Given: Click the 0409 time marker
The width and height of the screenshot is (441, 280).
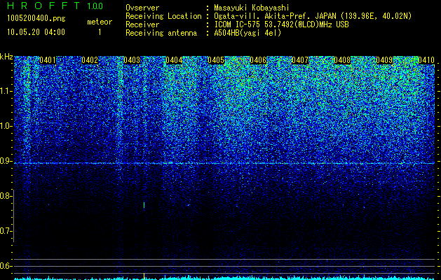Looking at the screenshot, I should [384, 60].
